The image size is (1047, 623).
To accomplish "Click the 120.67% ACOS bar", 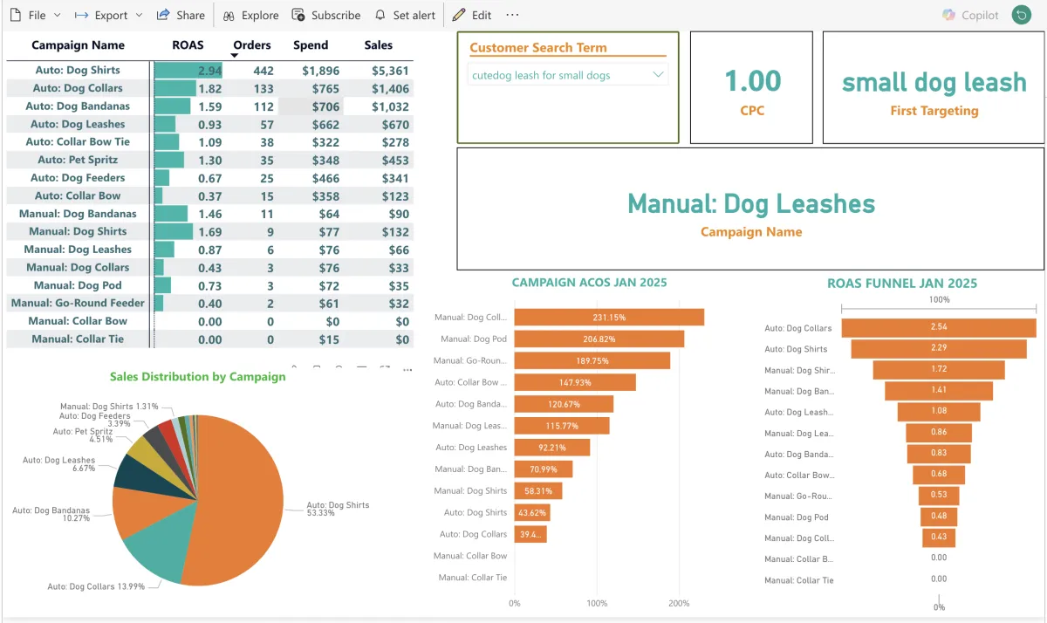I will [x=564, y=404].
